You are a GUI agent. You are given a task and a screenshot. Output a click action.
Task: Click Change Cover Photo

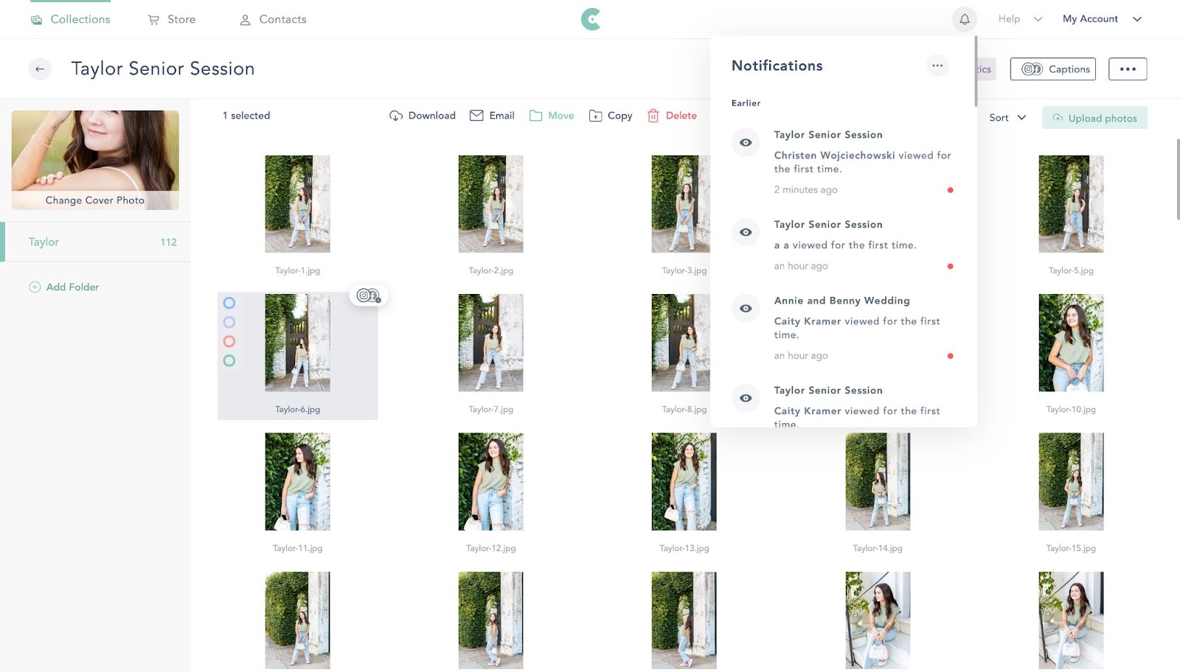[x=95, y=200]
